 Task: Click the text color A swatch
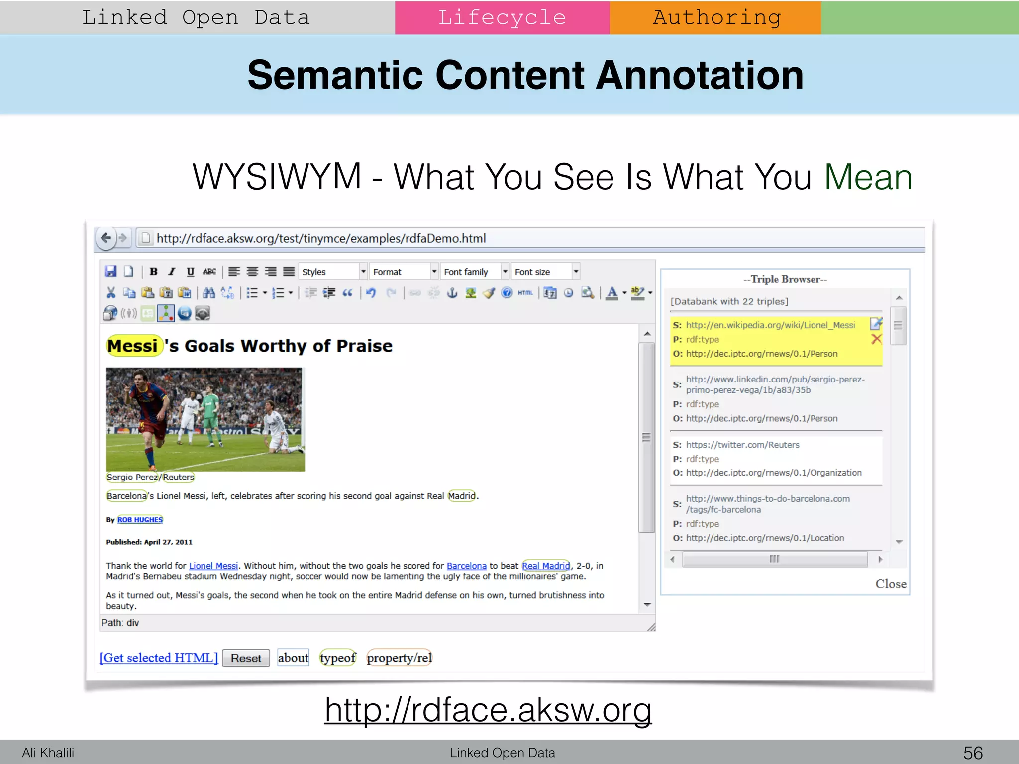[x=612, y=293]
